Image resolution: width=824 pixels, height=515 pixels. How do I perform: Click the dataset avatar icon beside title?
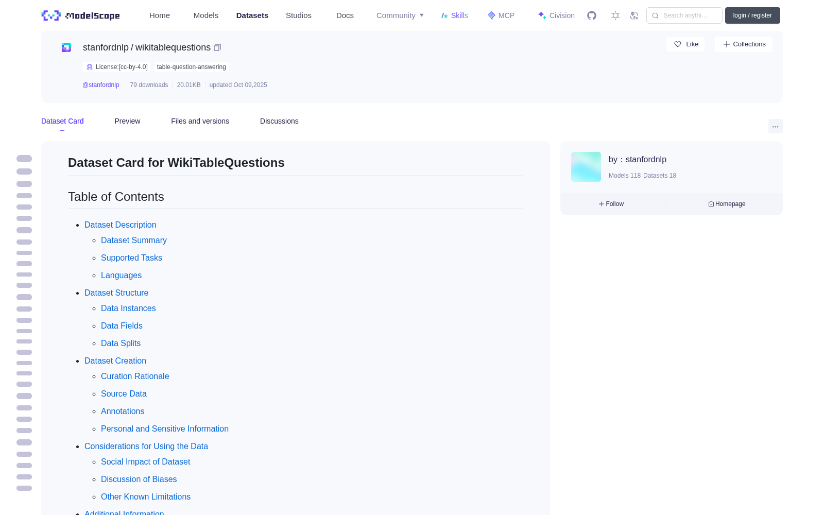click(66, 47)
